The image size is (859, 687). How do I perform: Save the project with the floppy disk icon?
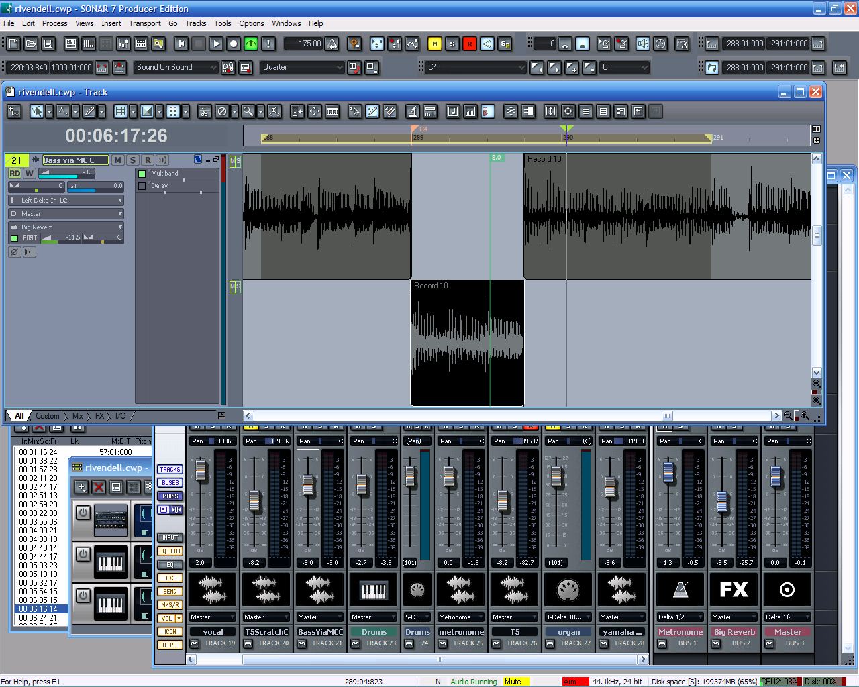(48, 44)
